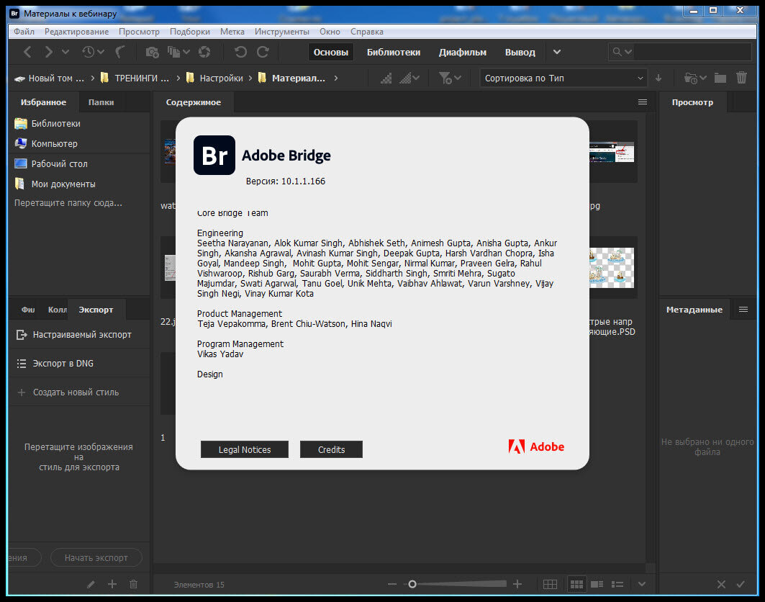Click the boomerang return icon
The image size is (765, 602).
click(120, 52)
